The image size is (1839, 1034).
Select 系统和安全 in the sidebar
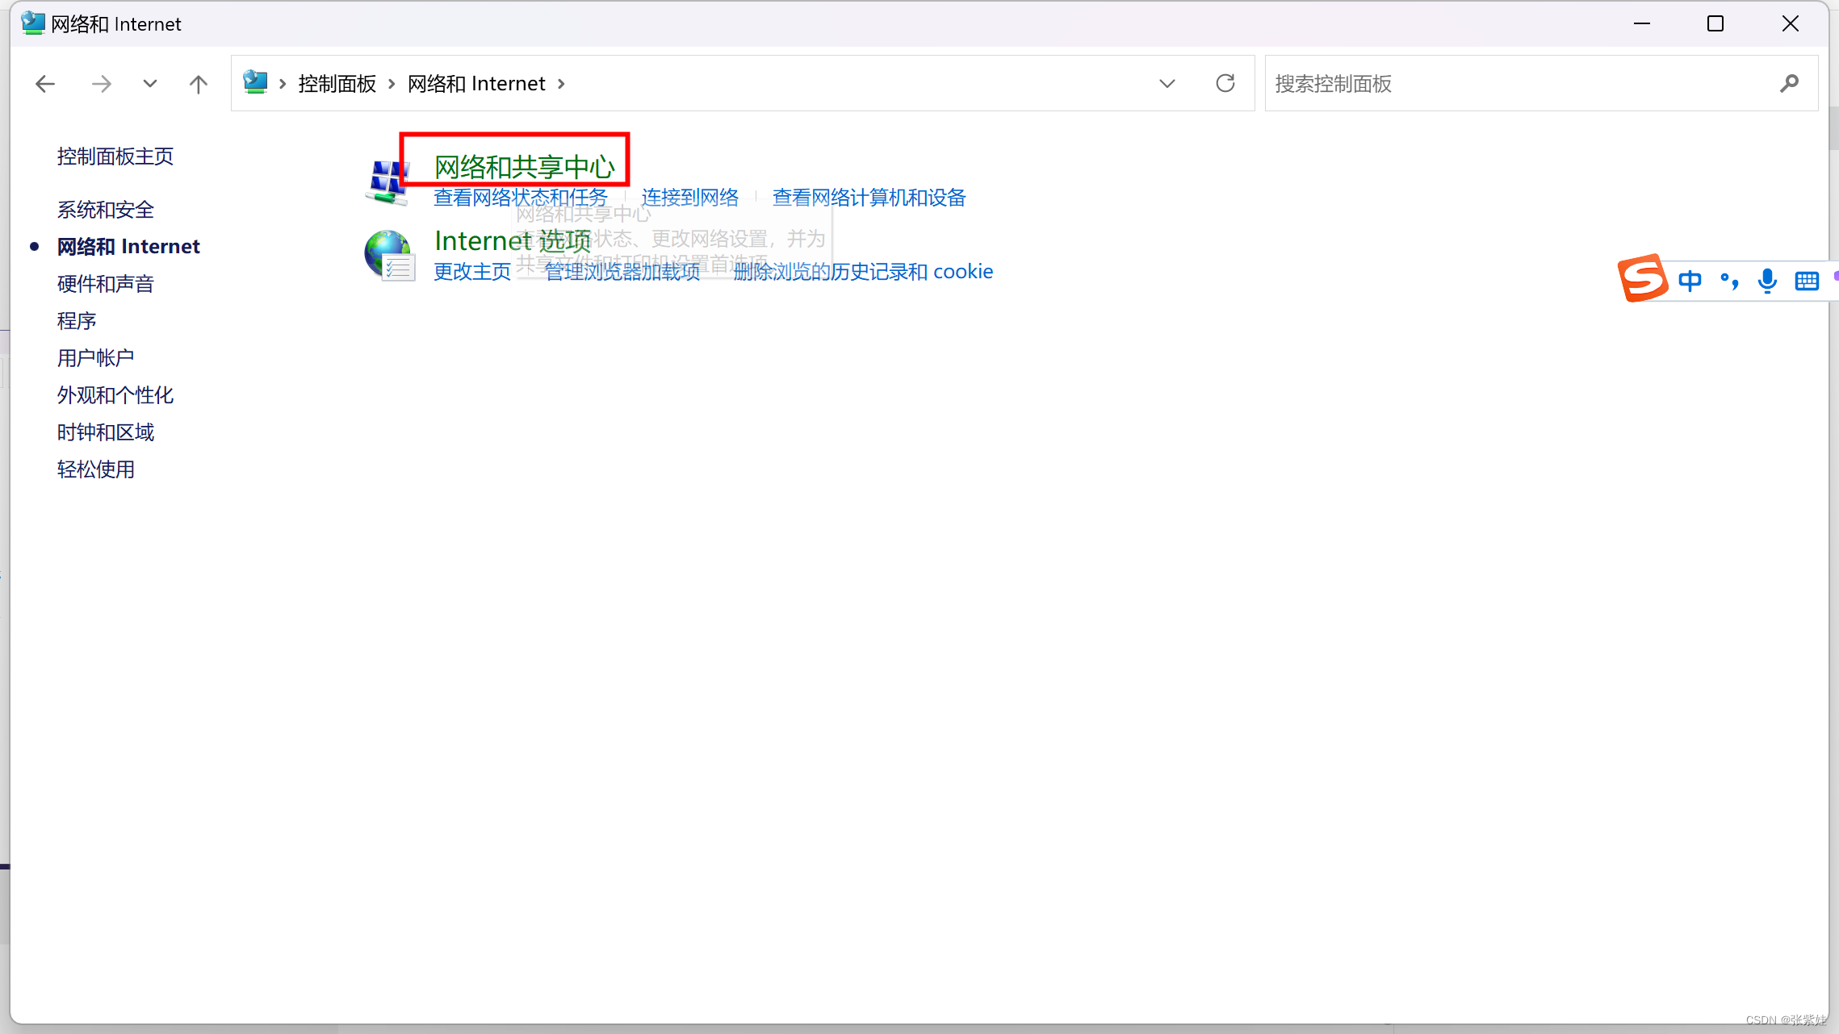click(105, 210)
